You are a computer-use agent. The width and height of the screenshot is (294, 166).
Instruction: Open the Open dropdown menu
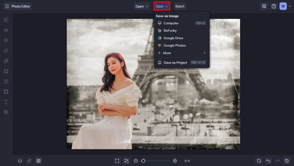[x=142, y=6]
